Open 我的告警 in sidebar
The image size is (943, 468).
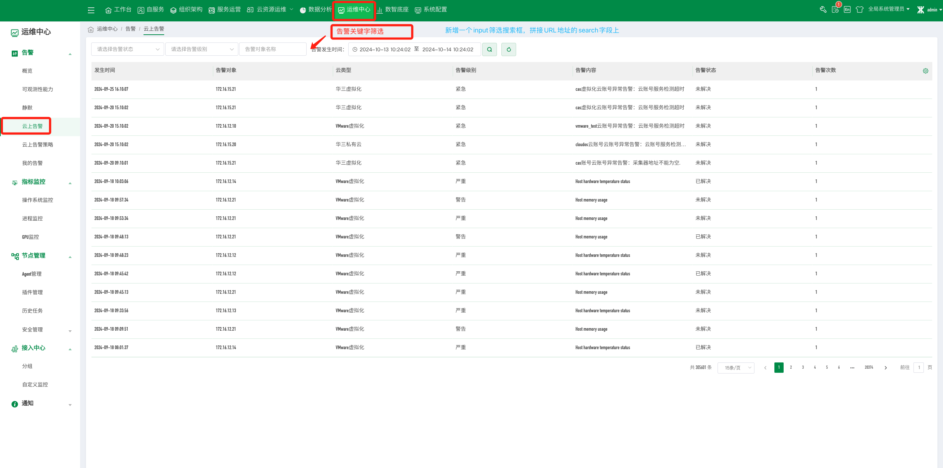point(32,163)
